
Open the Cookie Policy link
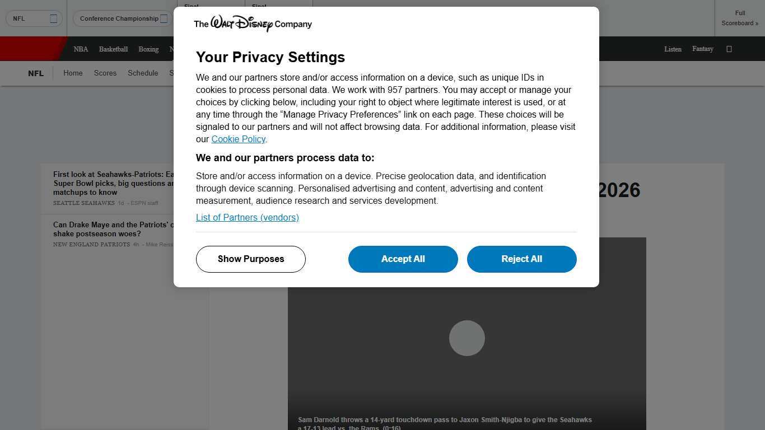(x=238, y=139)
